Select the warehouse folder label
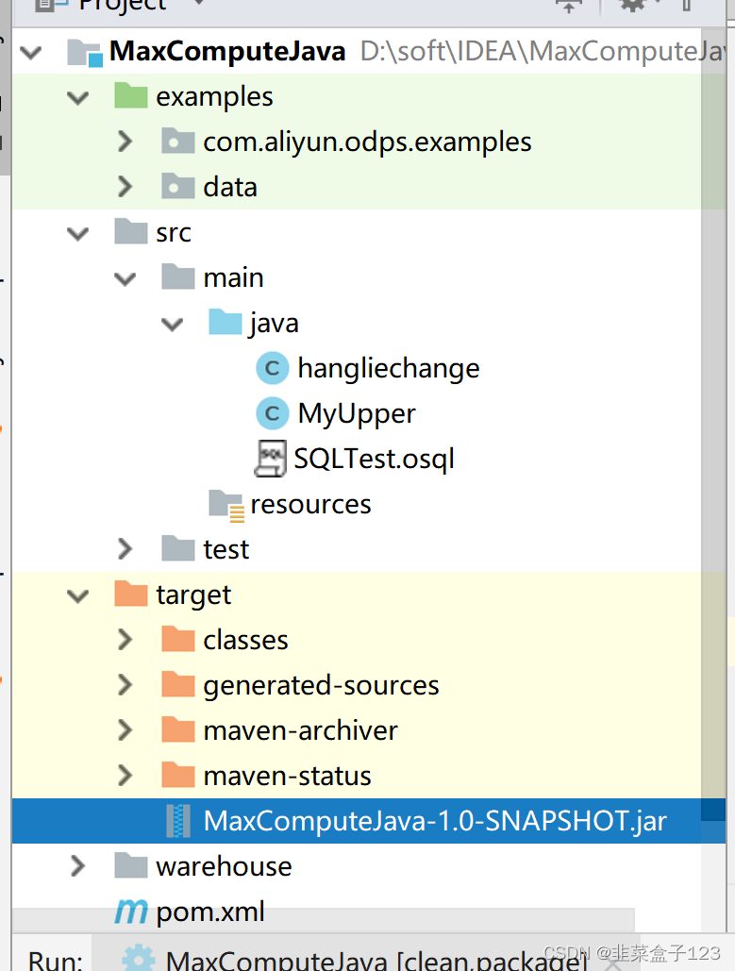The width and height of the screenshot is (735, 971). click(224, 866)
